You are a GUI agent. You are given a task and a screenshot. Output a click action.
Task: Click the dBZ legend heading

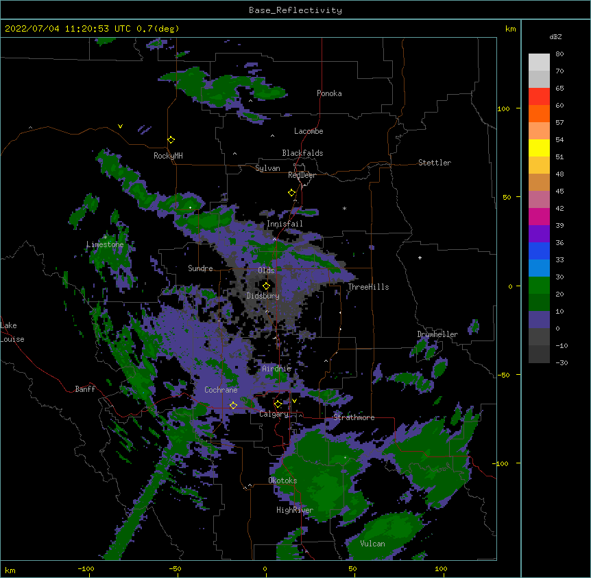(555, 36)
